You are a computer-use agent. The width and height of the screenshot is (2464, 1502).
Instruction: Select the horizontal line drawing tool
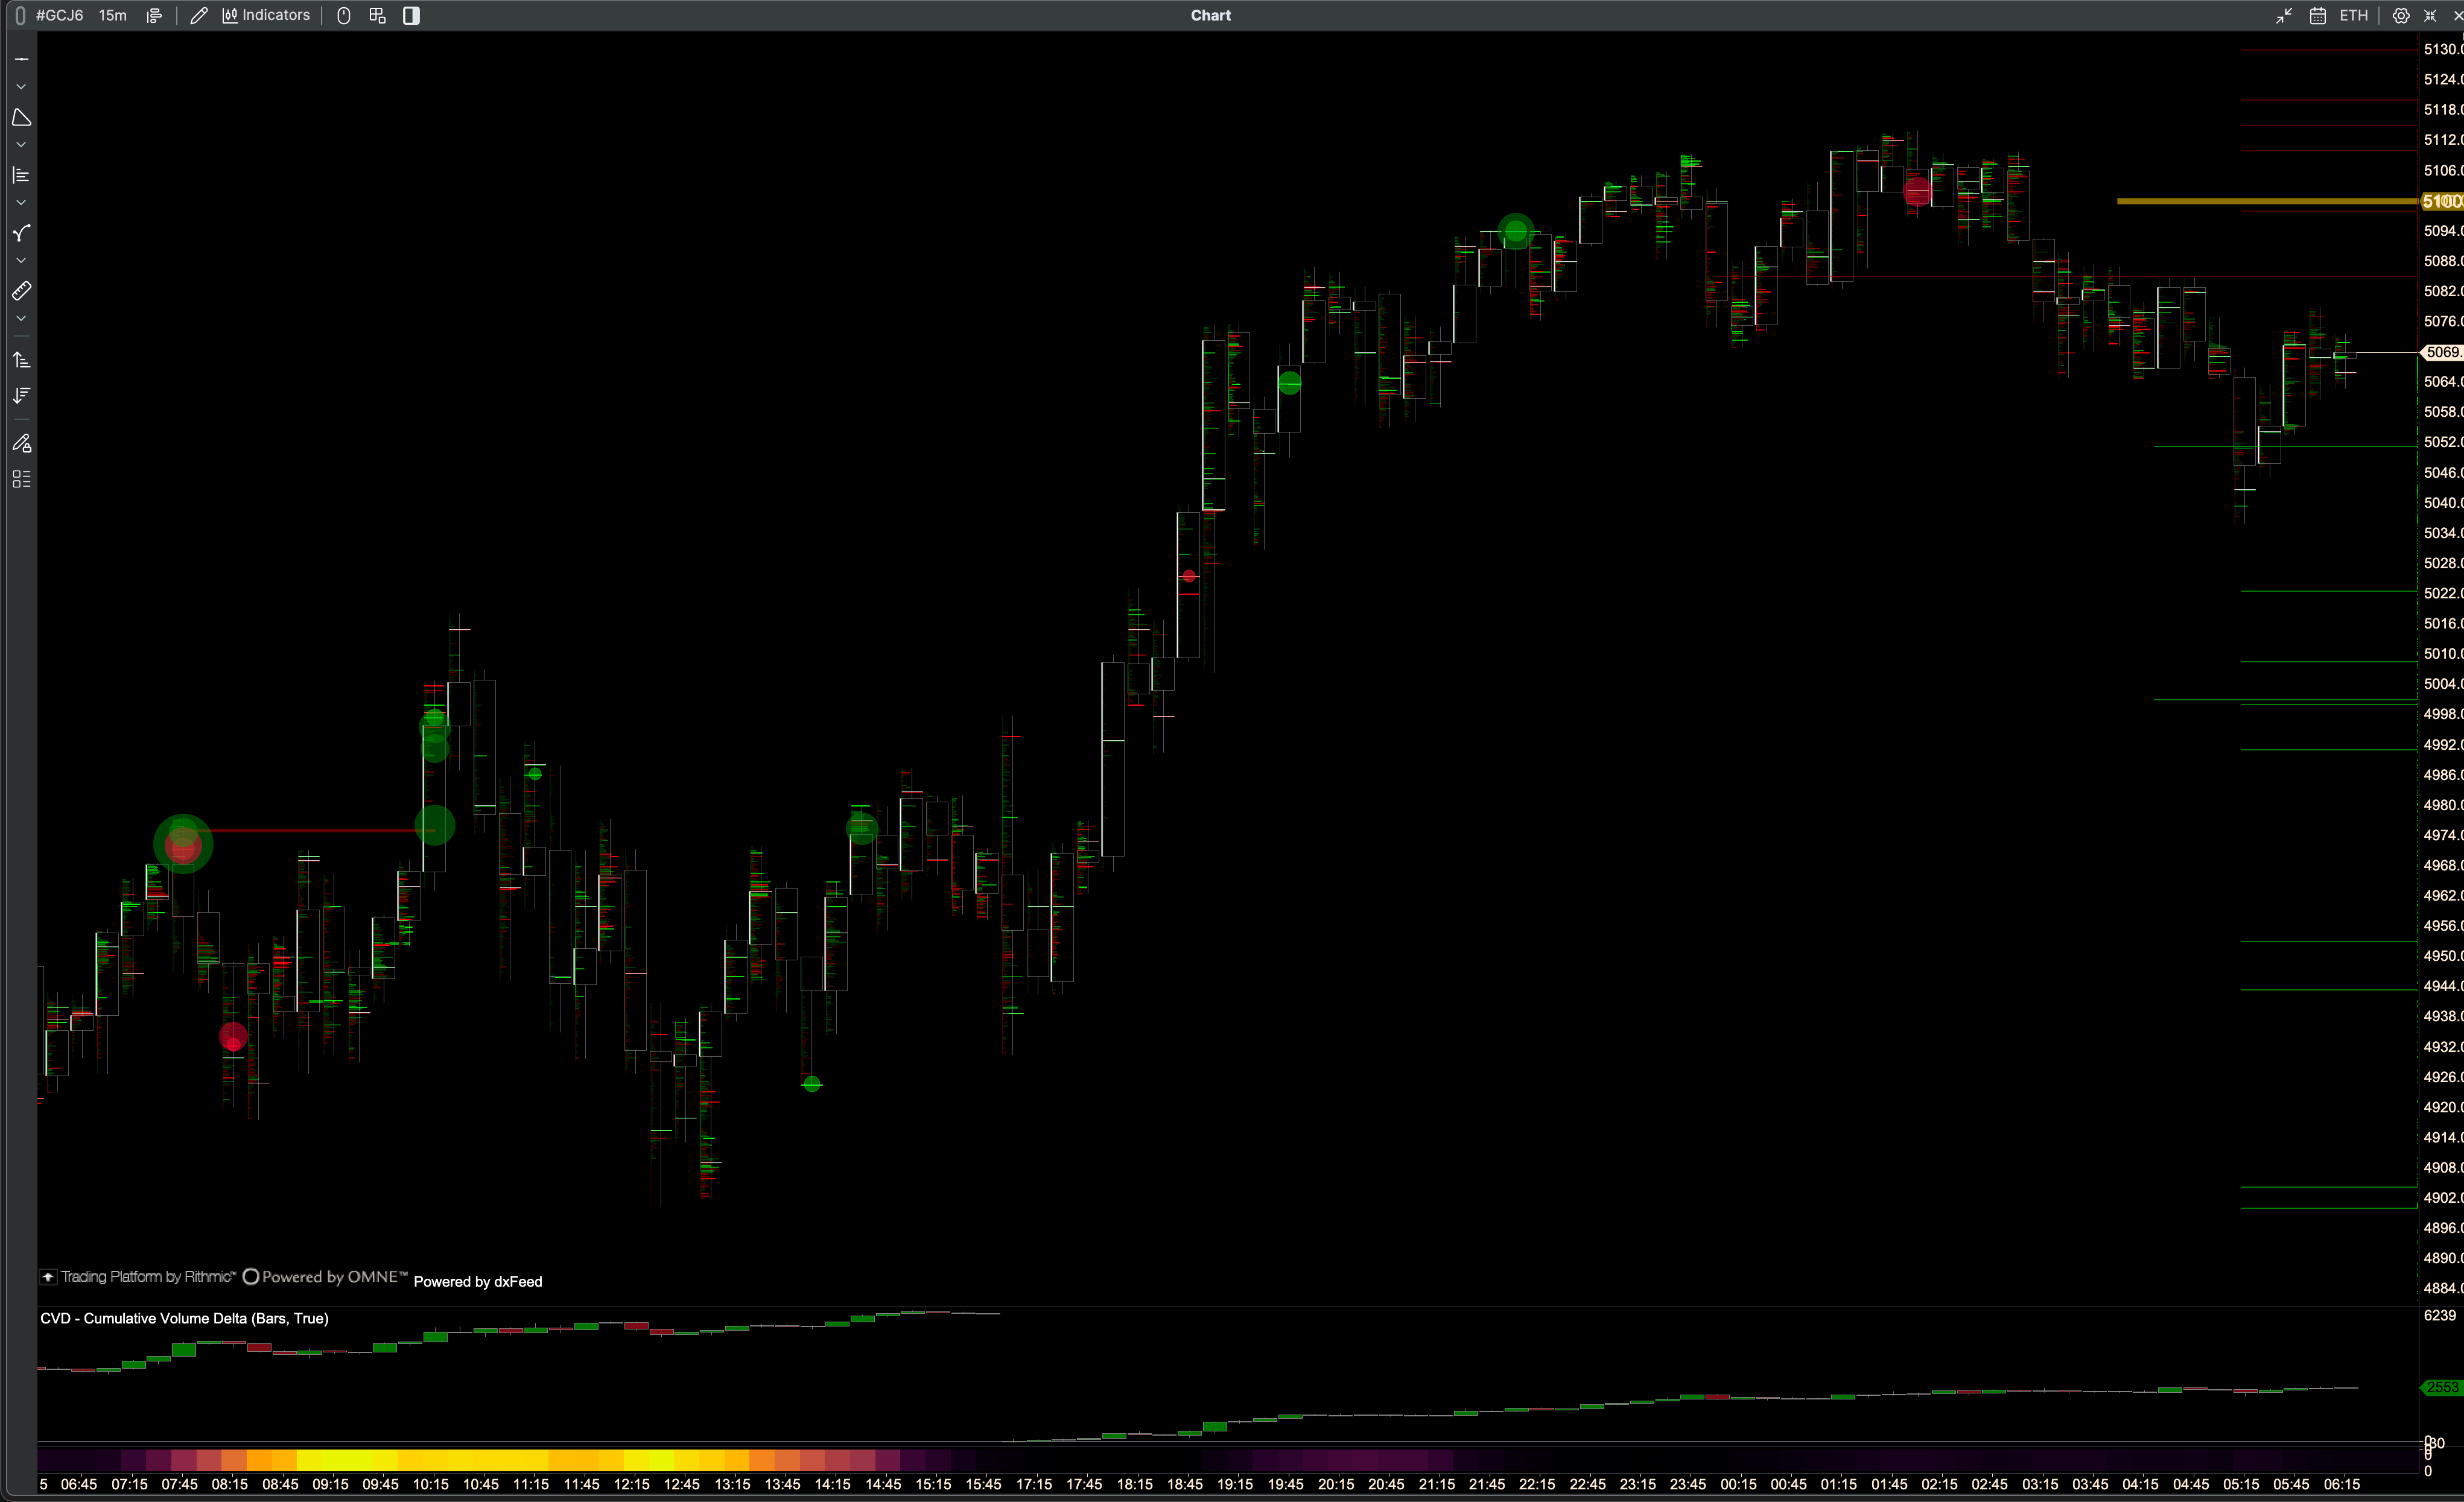pyautogui.click(x=21, y=59)
